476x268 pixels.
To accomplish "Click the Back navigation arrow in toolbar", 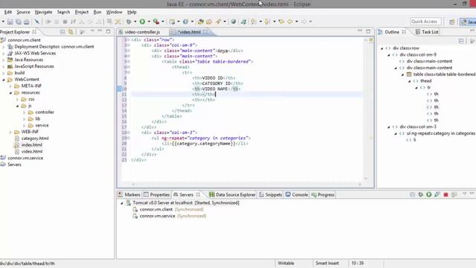I will pos(290,22).
